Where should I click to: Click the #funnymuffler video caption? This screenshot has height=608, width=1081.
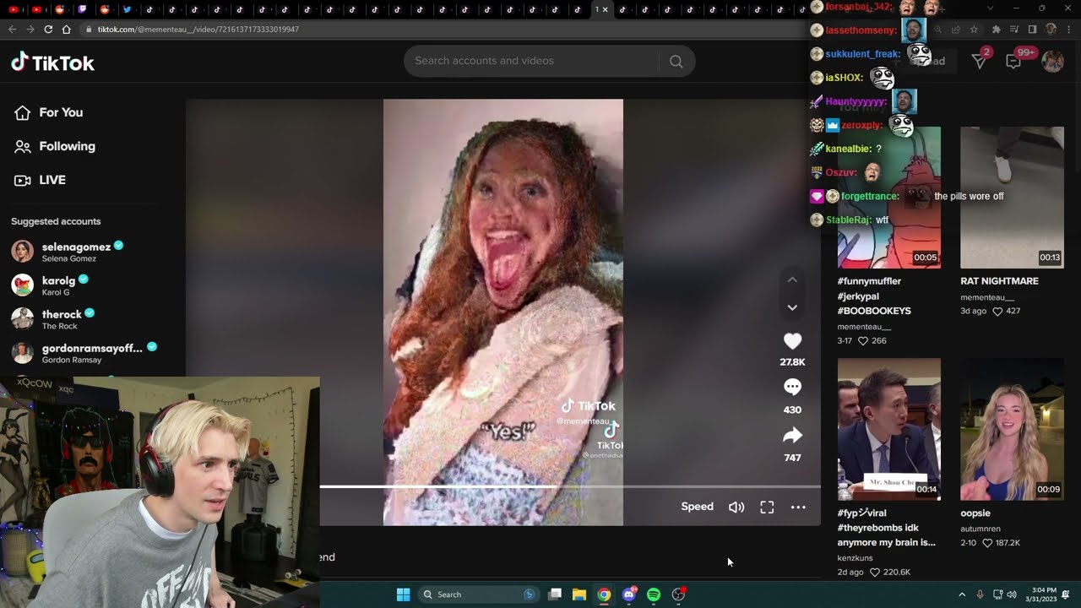click(874, 296)
